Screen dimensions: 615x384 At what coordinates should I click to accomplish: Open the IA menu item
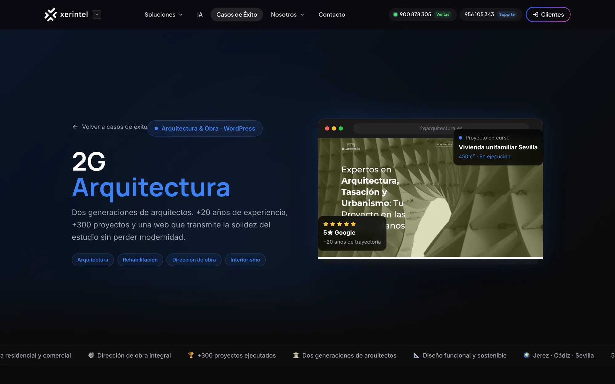[200, 14]
